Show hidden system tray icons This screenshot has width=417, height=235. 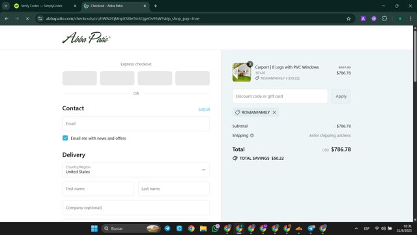[x=356, y=228]
